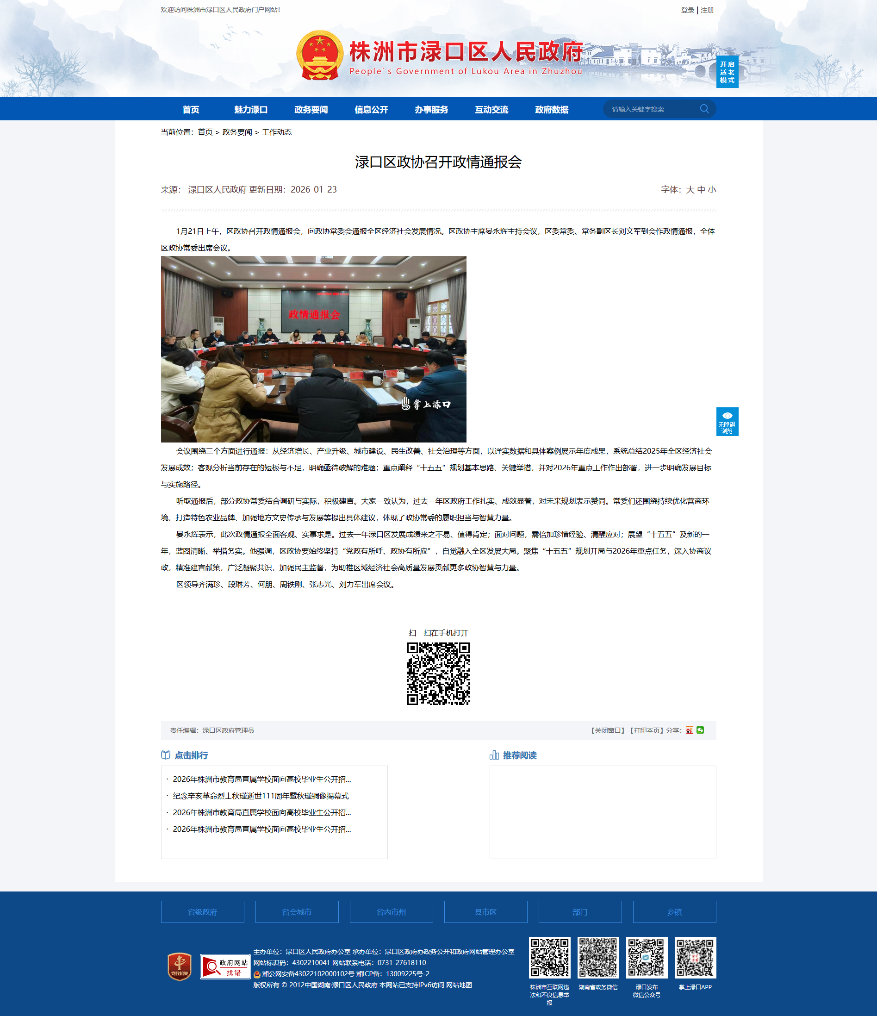Open the 办事服务 navigation menu item
This screenshot has height=1016, width=877.
coord(431,109)
